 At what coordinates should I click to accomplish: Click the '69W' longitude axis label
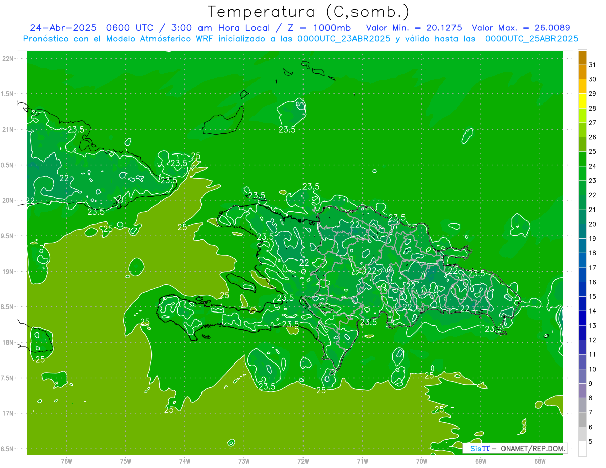[481, 462]
